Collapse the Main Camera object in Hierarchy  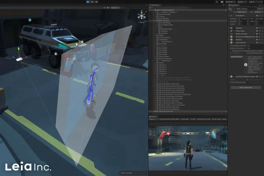tap(155, 21)
